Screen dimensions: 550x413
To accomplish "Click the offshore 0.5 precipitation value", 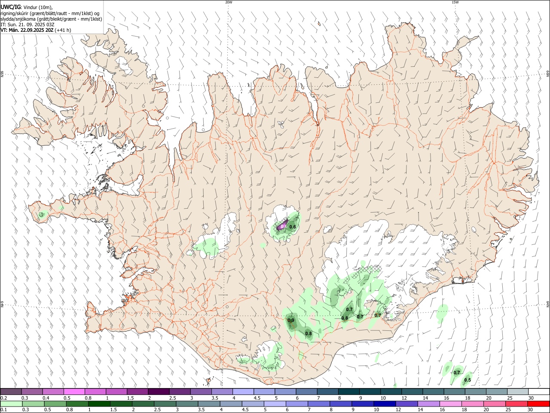I will coord(467,380).
